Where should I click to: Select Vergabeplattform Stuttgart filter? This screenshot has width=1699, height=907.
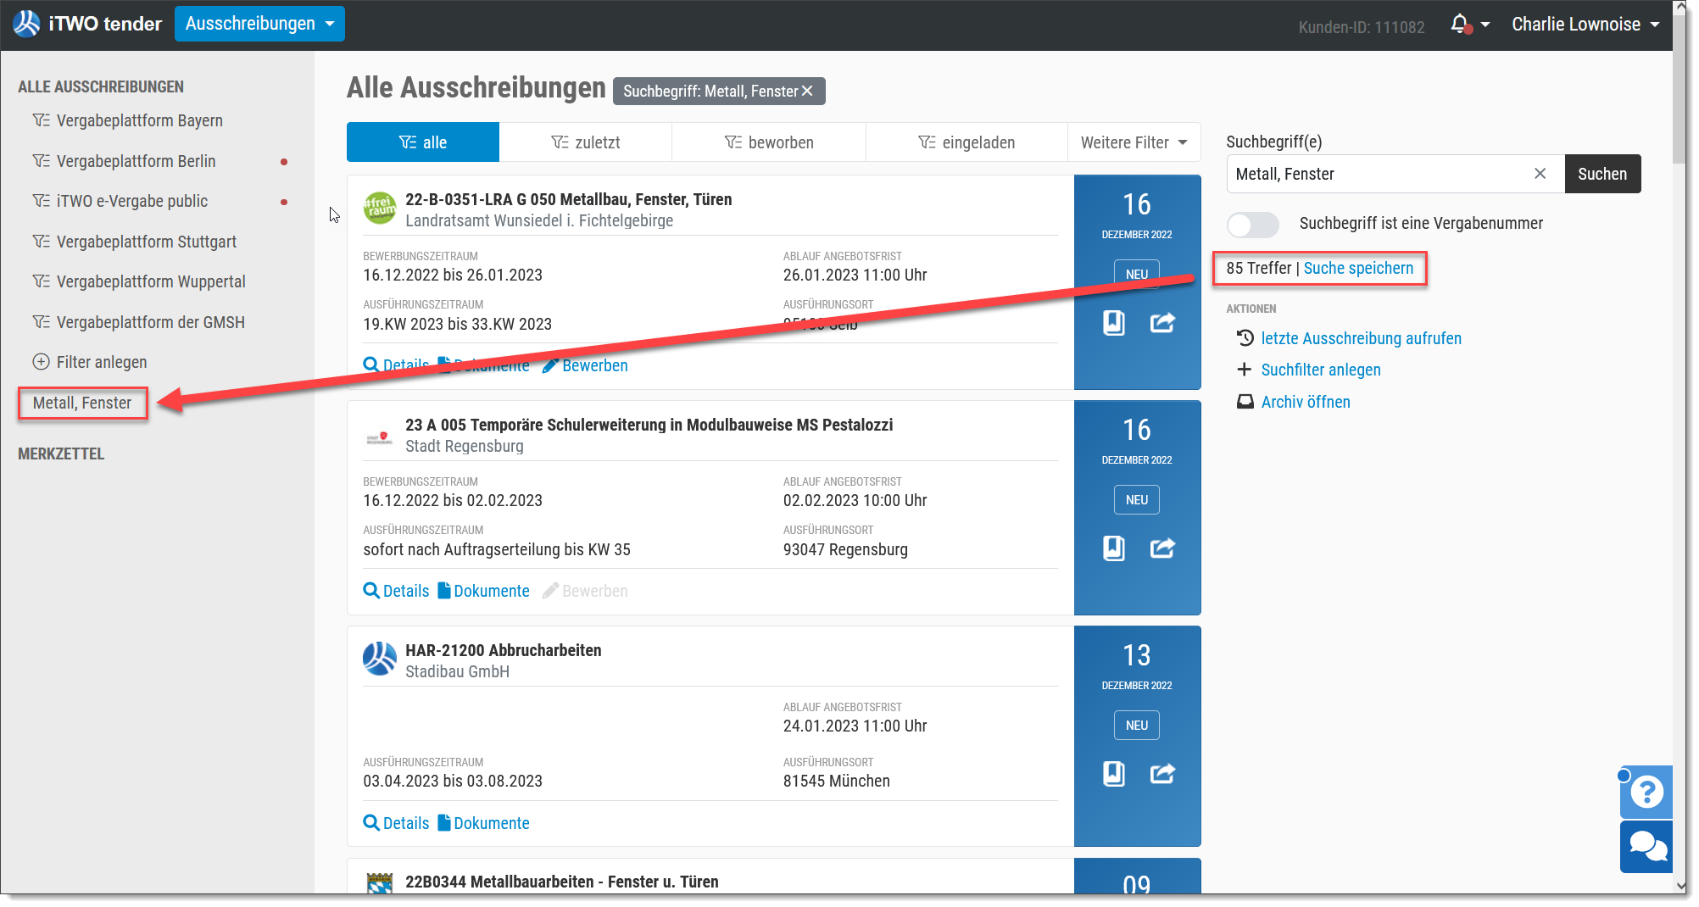[x=147, y=242]
